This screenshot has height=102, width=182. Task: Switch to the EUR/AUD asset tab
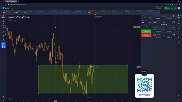pyautogui.click(x=57, y=12)
